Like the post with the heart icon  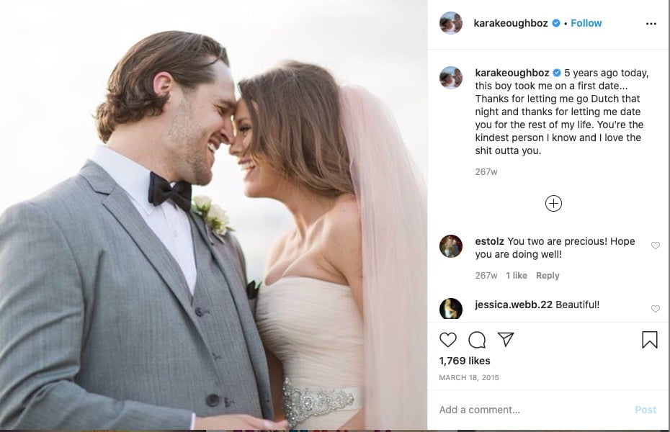(448, 340)
